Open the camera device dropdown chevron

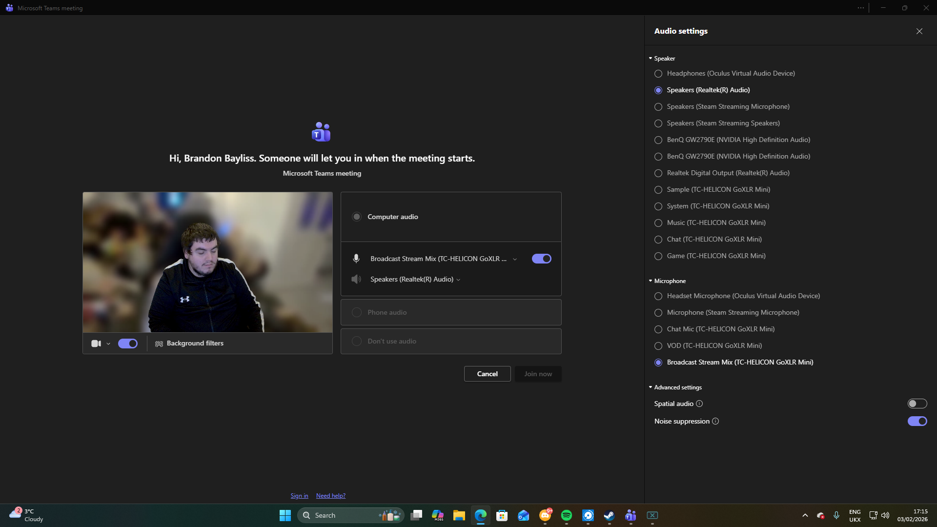(108, 344)
